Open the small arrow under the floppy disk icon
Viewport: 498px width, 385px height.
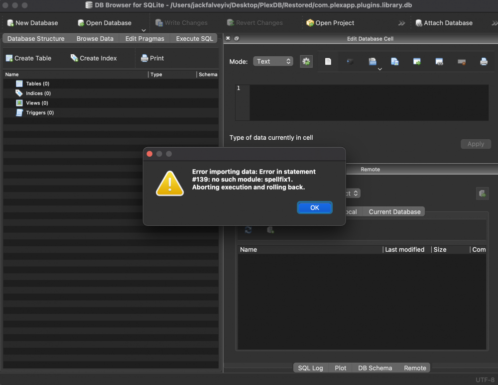point(379,69)
